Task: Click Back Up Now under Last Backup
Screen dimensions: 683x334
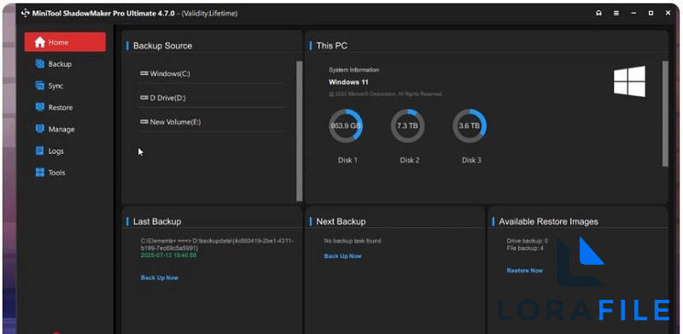Action: [160, 278]
